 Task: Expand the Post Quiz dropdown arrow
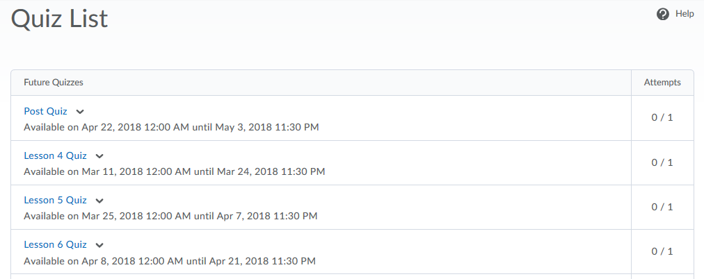tap(80, 112)
